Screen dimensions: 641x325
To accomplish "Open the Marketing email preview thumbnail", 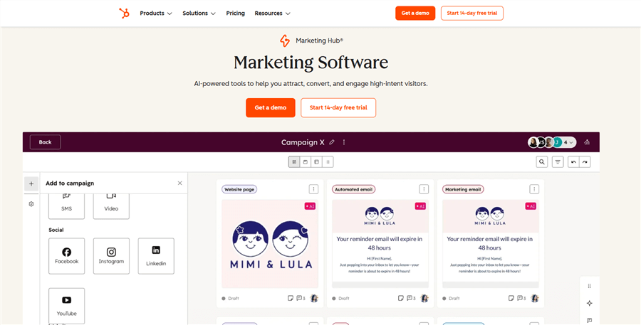I will [x=491, y=244].
